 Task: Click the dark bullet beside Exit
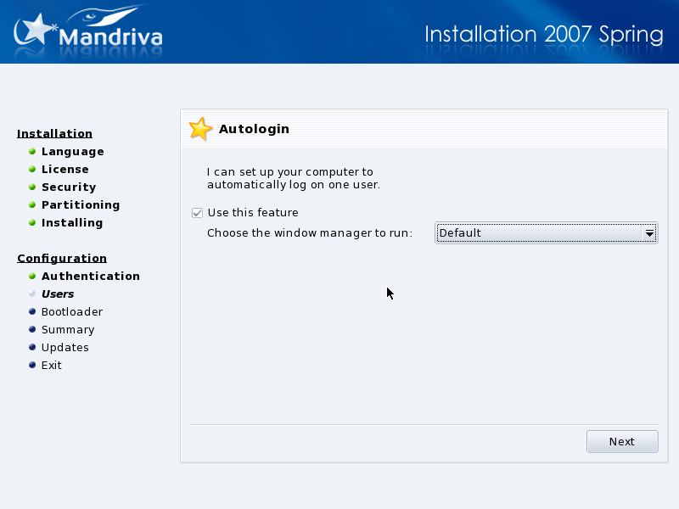pyautogui.click(x=32, y=365)
